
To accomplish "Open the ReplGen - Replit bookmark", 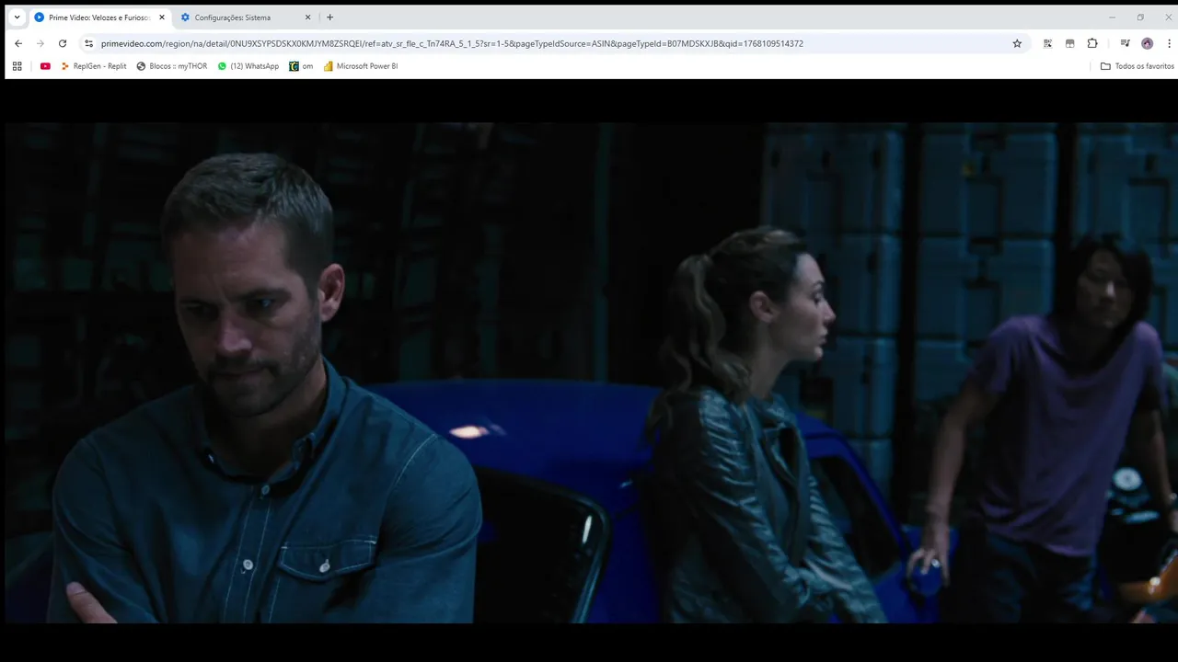I will tap(94, 66).
